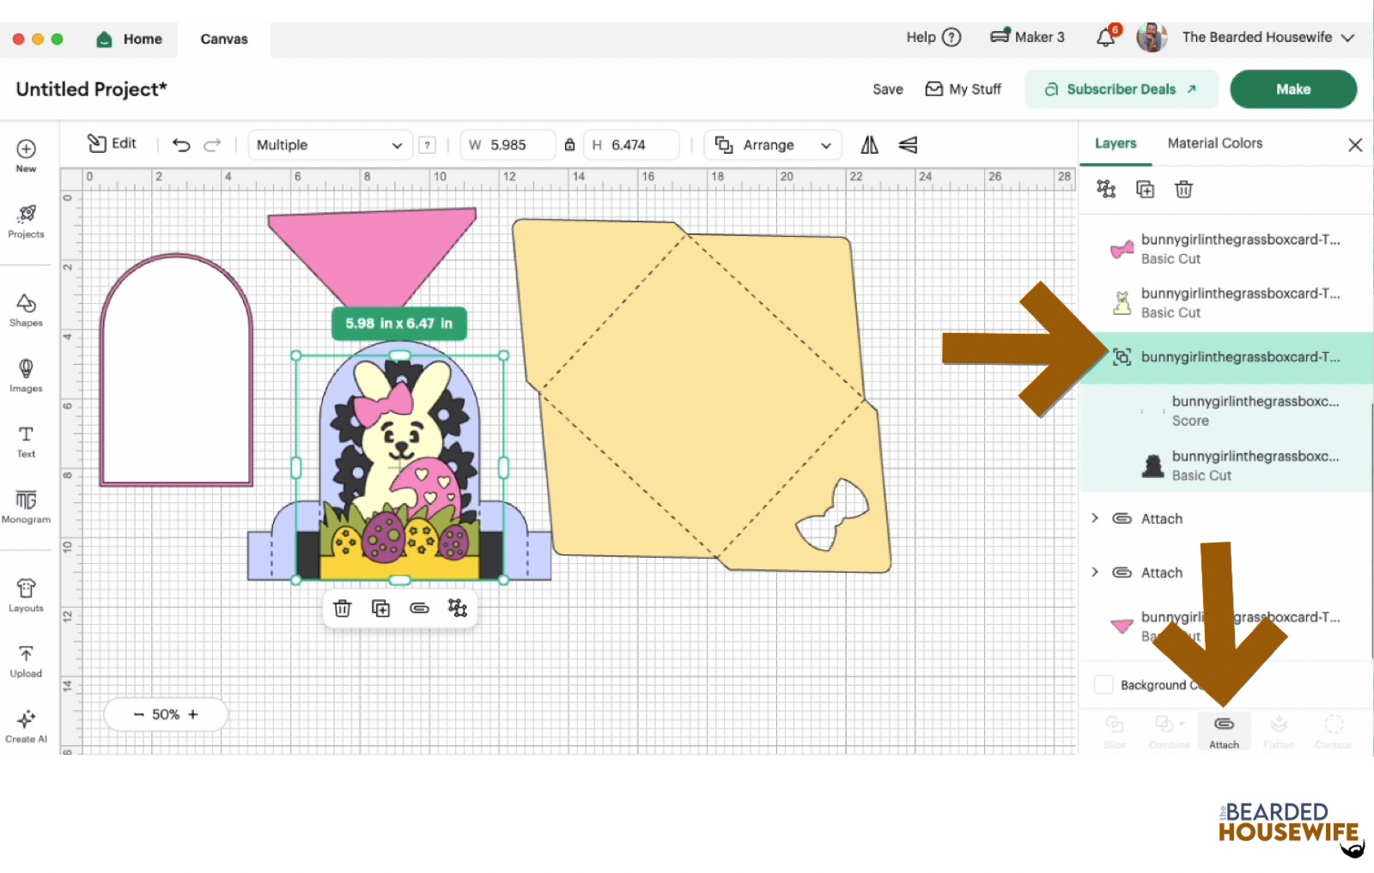Switch to the Material Colors tab
The height and width of the screenshot is (873, 1374).
pyautogui.click(x=1214, y=143)
